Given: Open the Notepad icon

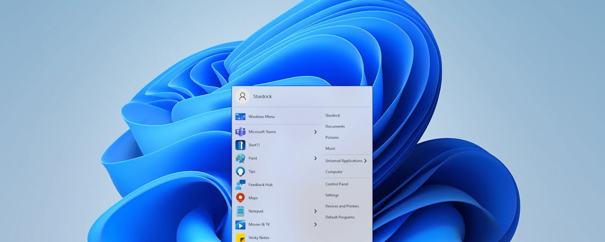Looking at the screenshot, I should 240,211.
